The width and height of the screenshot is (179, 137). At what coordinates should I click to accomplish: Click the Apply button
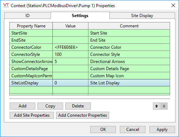tap(162, 130)
